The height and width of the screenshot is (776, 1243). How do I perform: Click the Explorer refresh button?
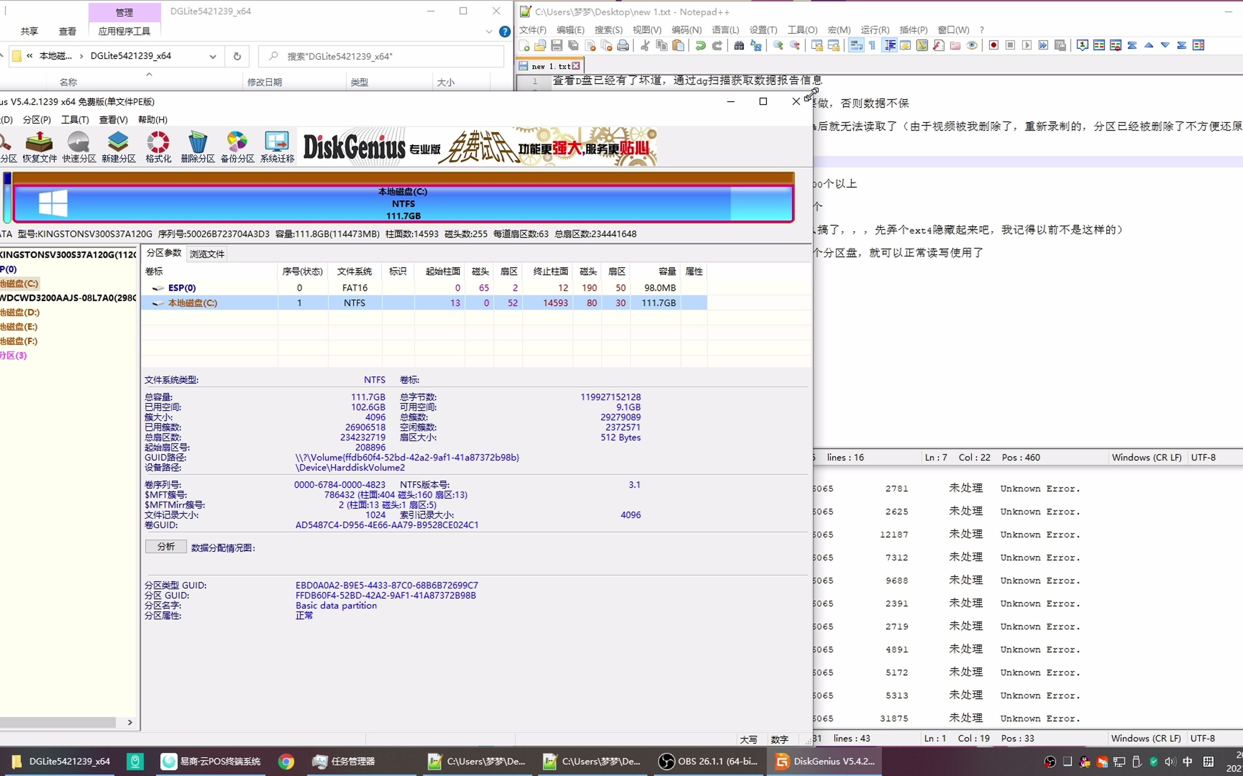[x=237, y=56]
